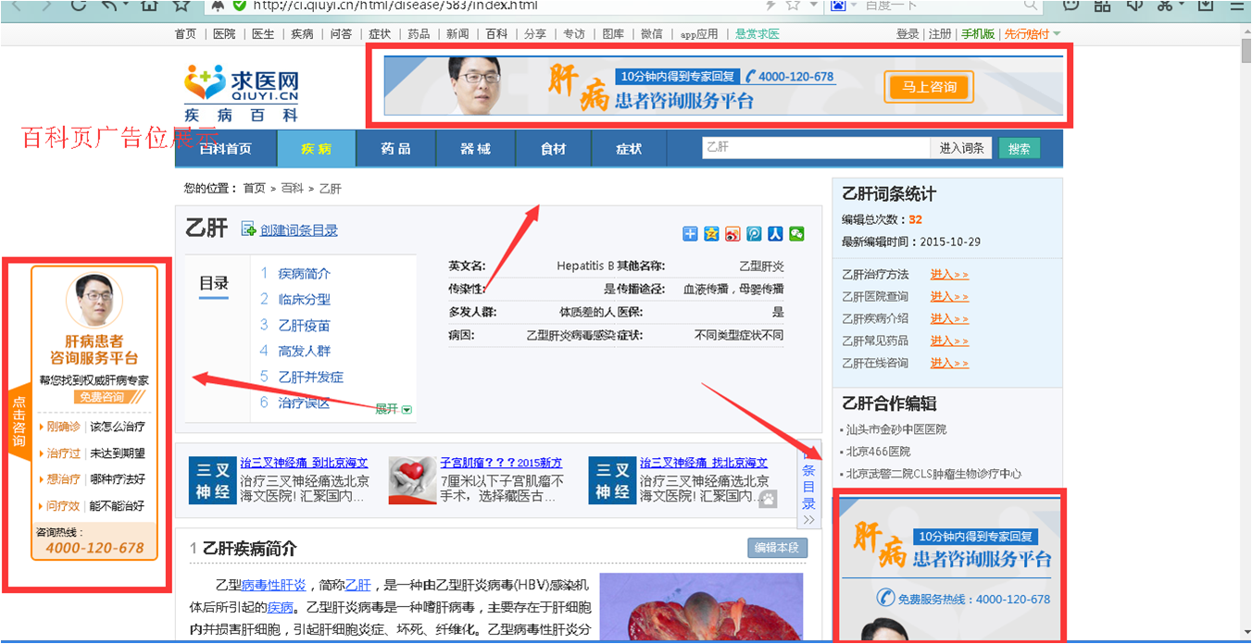Viewport: 1252px width, 644px height.
Task: Open 进入>> link beside 乙肝治疗方法
Action: click(949, 275)
